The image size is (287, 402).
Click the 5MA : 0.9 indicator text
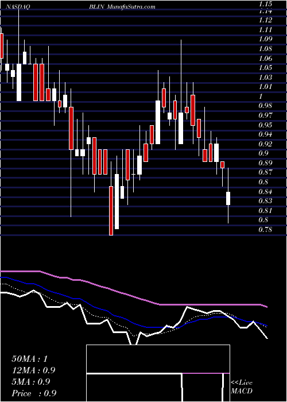pyautogui.click(x=31, y=382)
